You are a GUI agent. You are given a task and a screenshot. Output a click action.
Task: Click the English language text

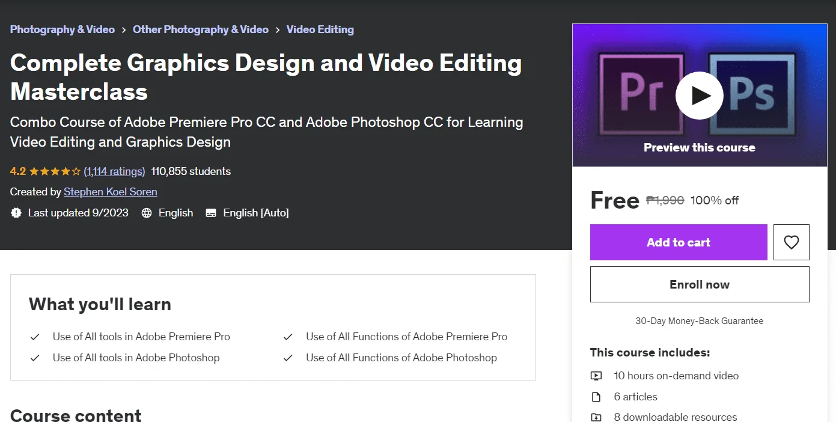point(175,213)
